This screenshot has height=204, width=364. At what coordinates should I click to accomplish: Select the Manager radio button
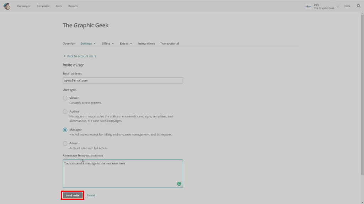[x=65, y=130]
